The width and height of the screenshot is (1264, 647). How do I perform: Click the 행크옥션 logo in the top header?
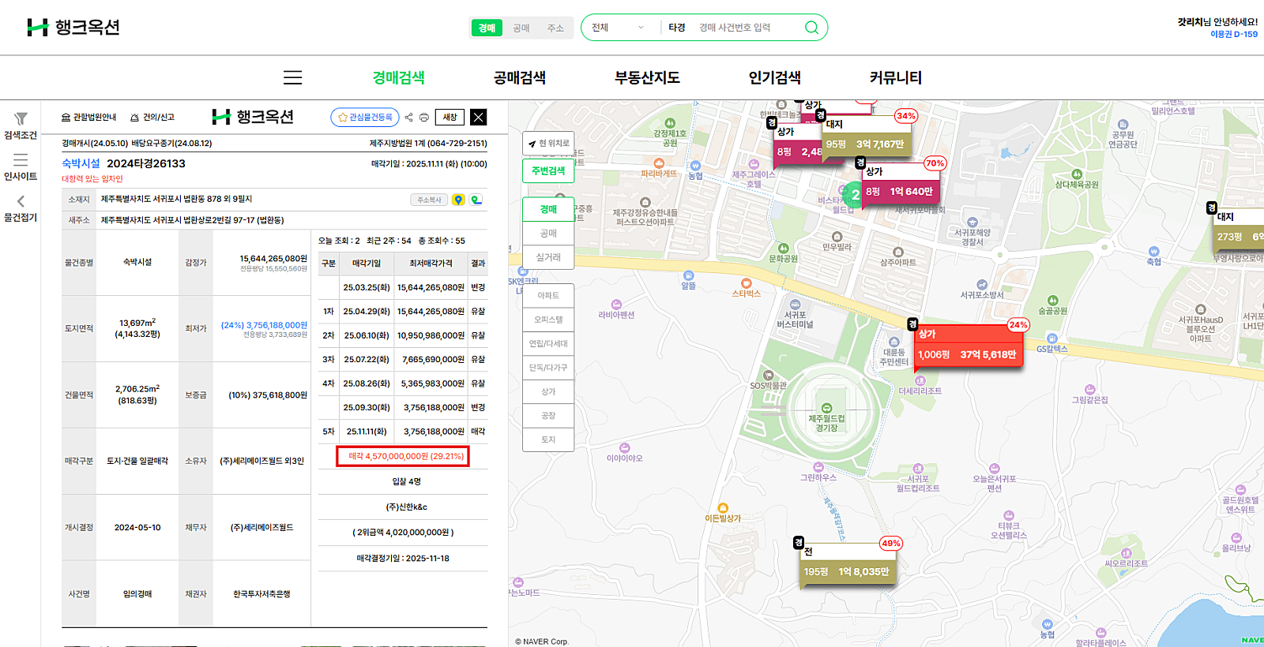73,28
